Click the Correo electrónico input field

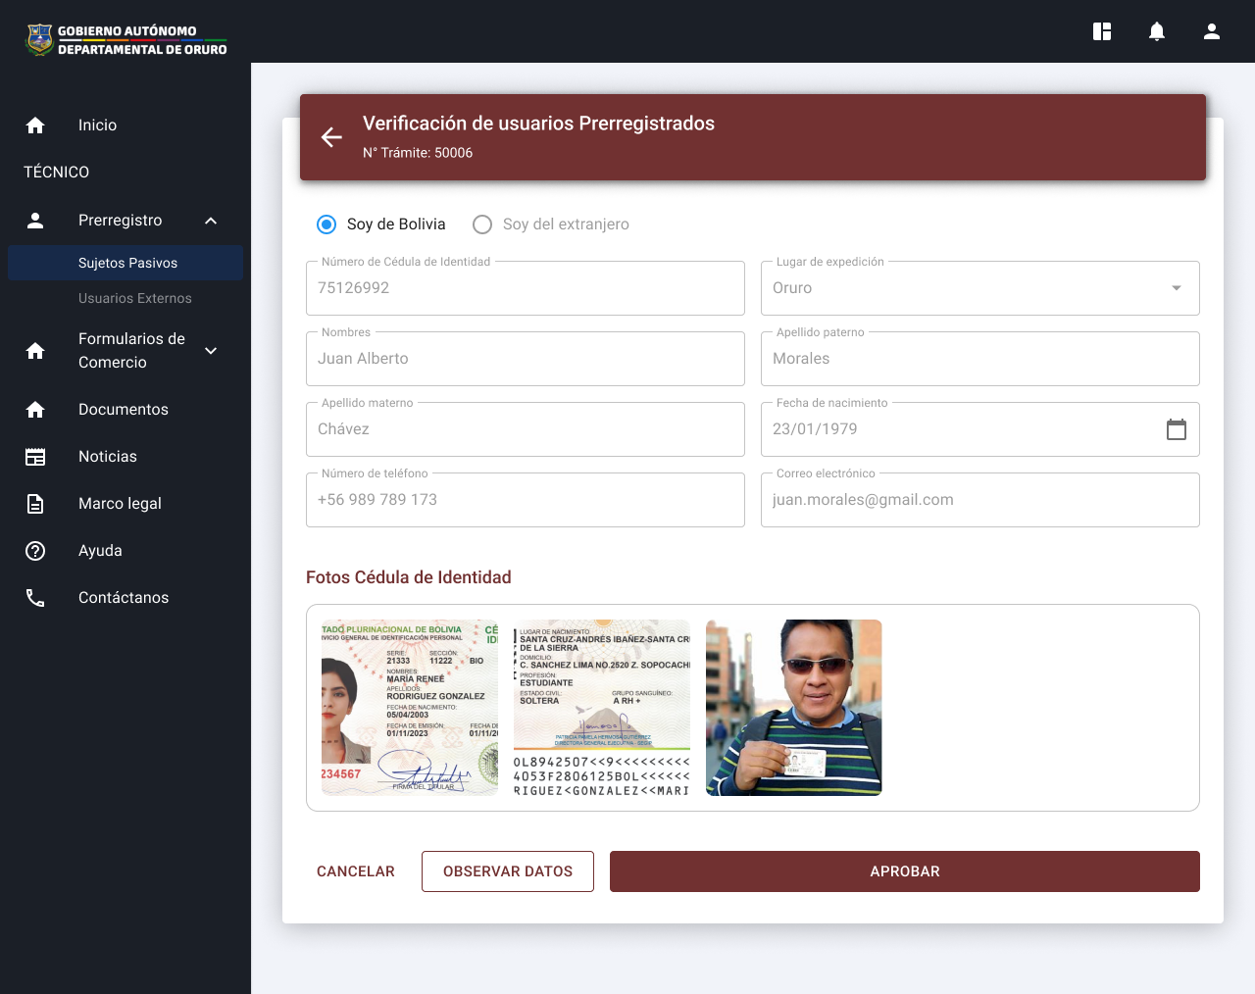coord(979,500)
